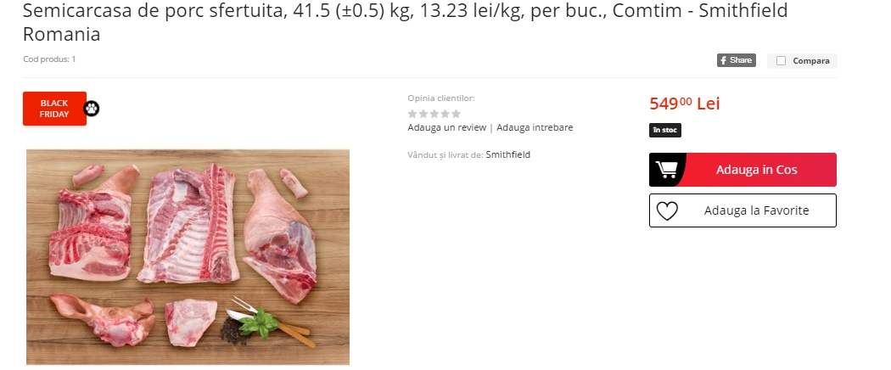Click the Black Friday red badge
891x370 pixels.
click(54, 109)
